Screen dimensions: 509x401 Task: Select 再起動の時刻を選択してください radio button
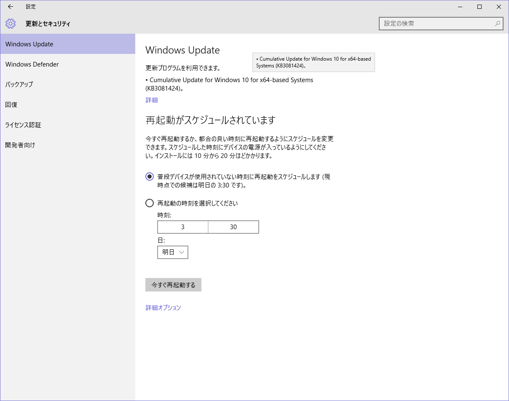pos(150,203)
